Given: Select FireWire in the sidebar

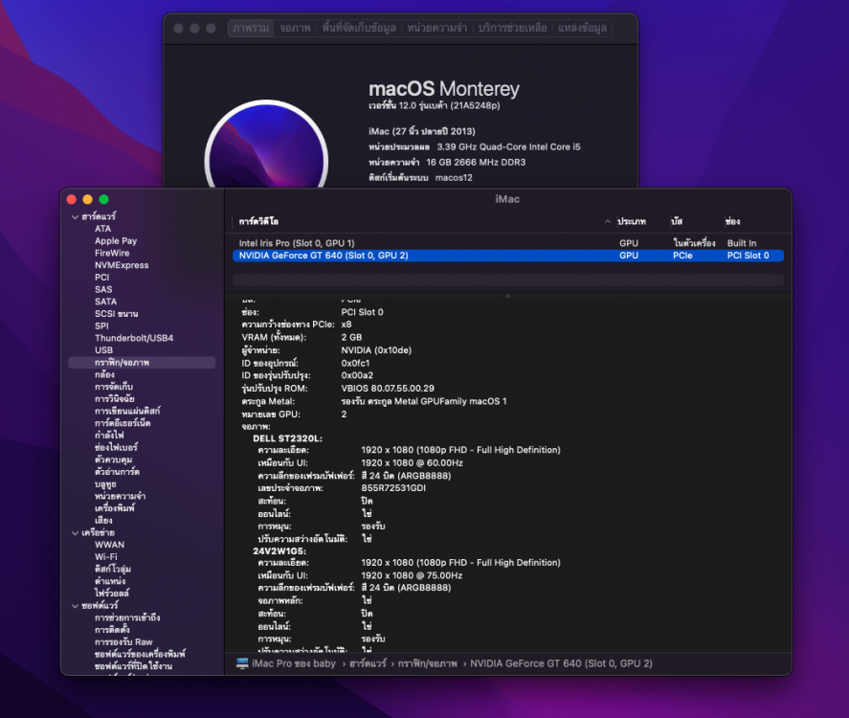Looking at the screenshot, I should 112,253.
